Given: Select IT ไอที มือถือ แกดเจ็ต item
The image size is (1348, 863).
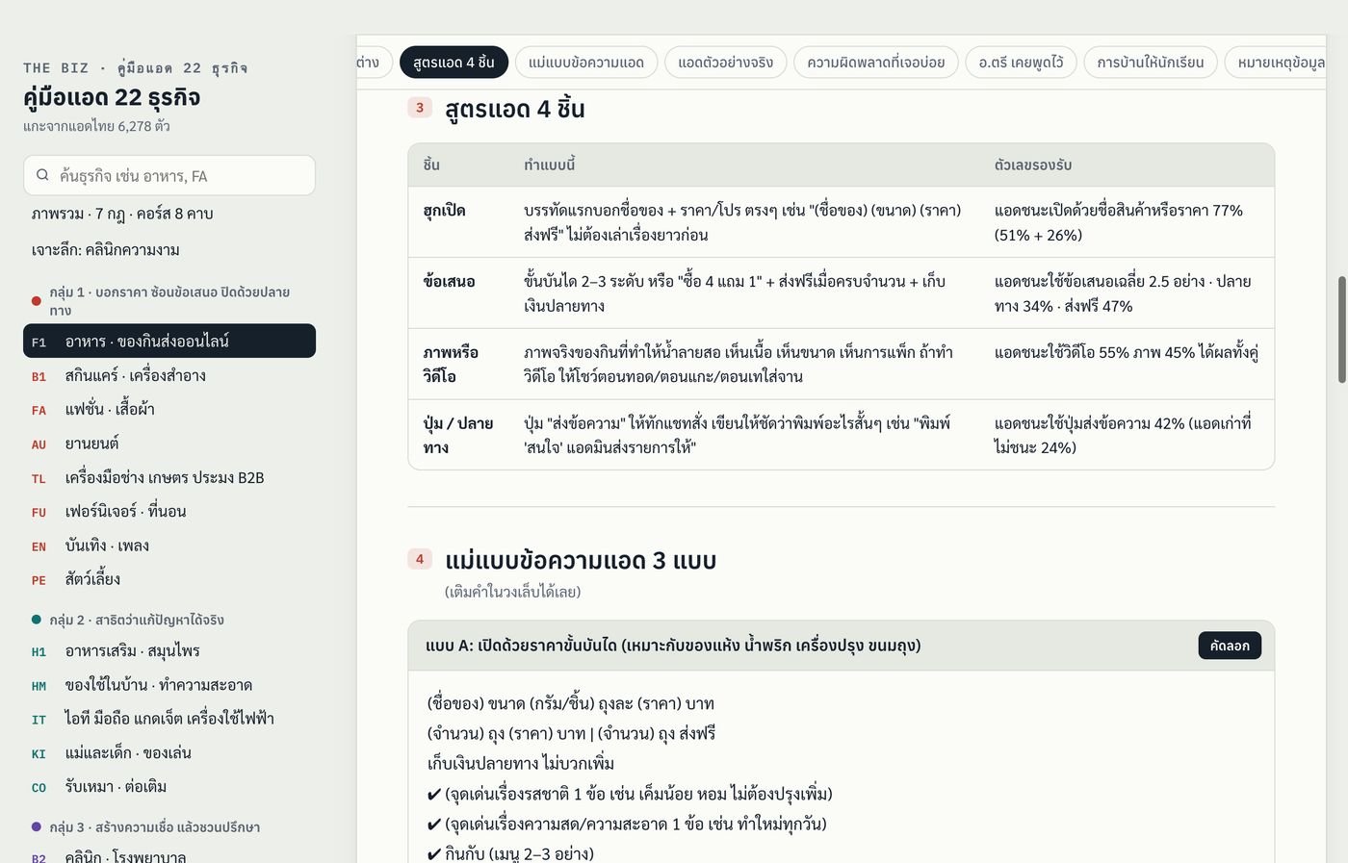Looking at the screenshot, I should click(169, 719).
